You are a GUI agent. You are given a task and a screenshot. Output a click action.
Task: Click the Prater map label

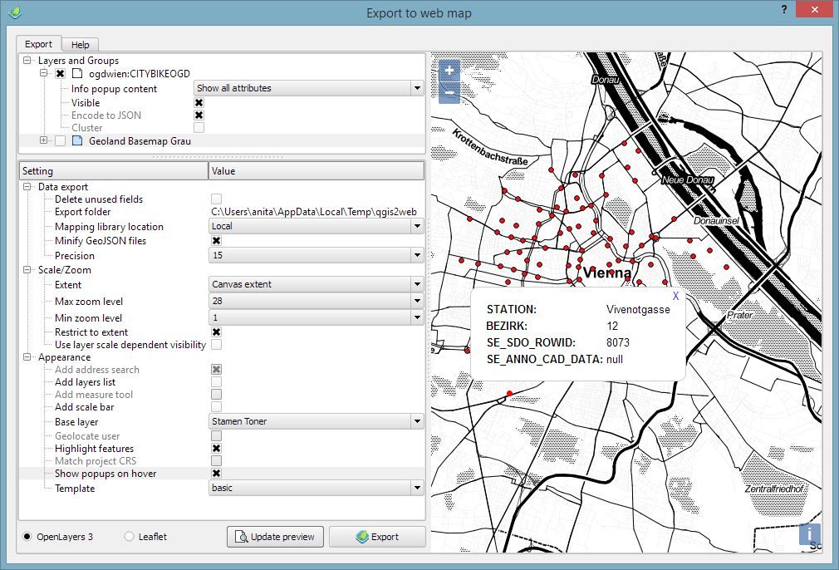[739, 315]
